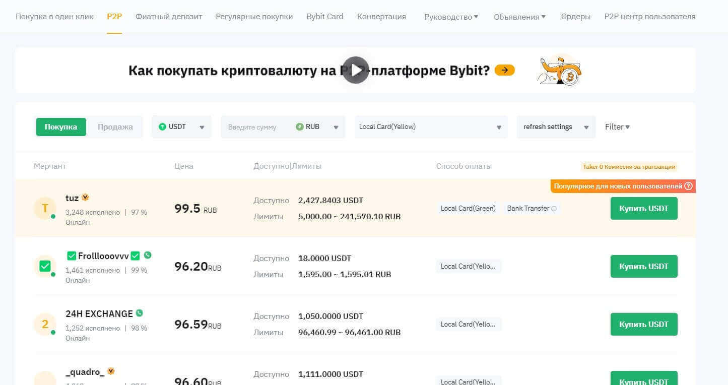Expand the Filter options
Image resolution: width=728 pixels, height=385 pixels.
point(617,127)
